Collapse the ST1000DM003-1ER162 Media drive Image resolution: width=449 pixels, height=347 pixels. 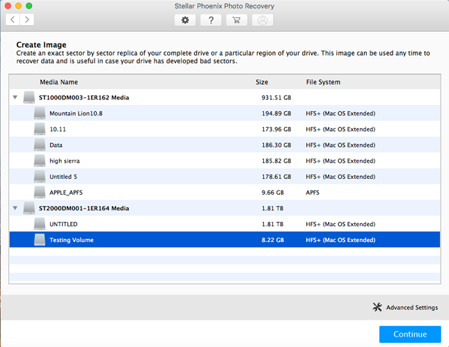pyautogui.click(x=15, y=97)
